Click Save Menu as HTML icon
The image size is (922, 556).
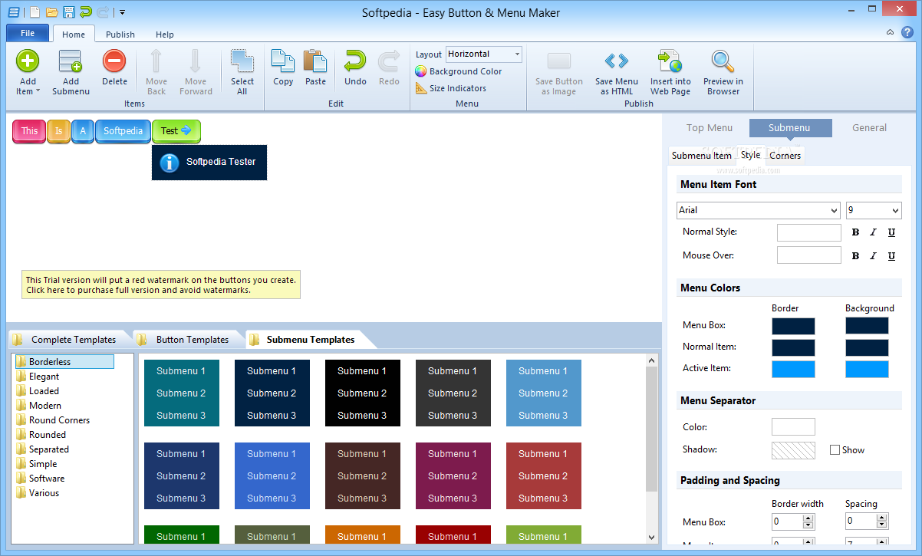616,61
